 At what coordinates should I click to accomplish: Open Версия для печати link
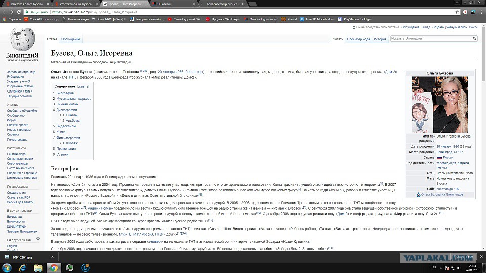(20, 202)
